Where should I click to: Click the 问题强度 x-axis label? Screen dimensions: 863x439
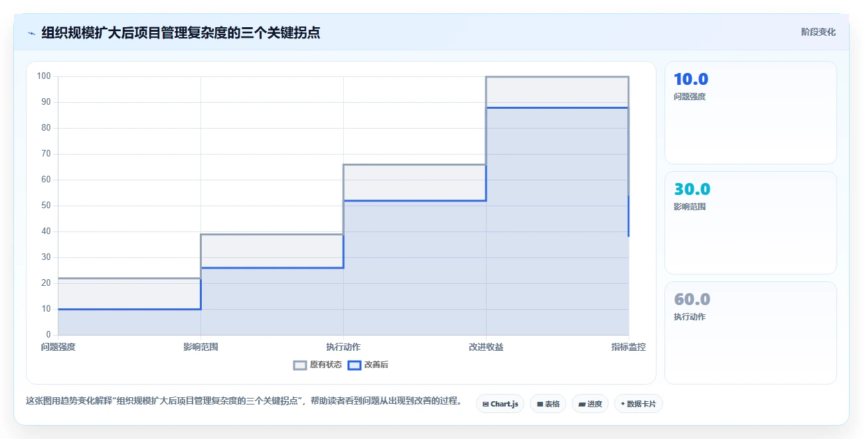pos(58,347)
